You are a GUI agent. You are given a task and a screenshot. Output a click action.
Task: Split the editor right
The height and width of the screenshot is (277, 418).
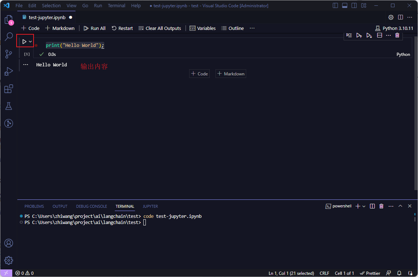point(400,17)
